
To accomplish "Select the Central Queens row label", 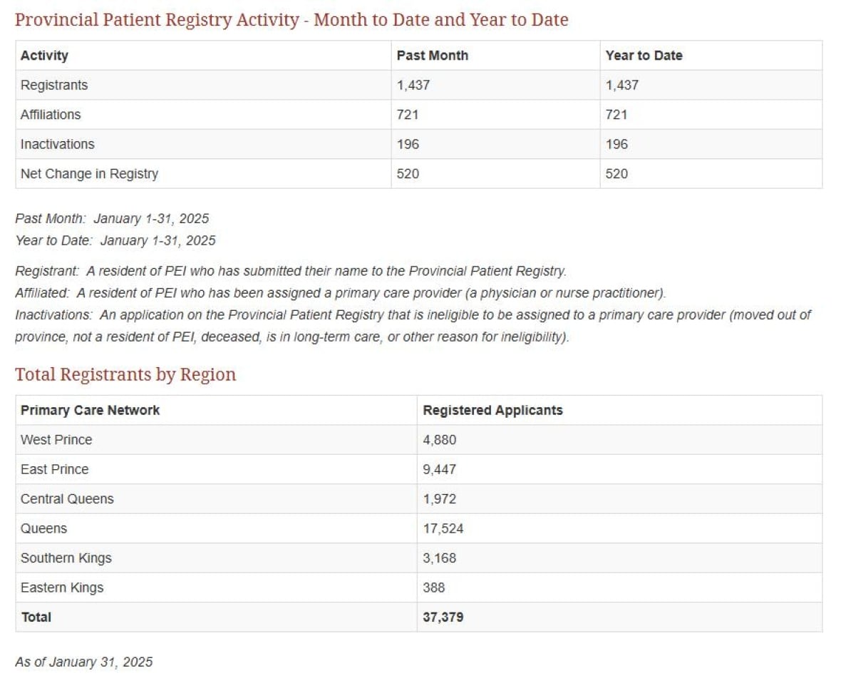I will pyautogui.click(x=67, y=499).
